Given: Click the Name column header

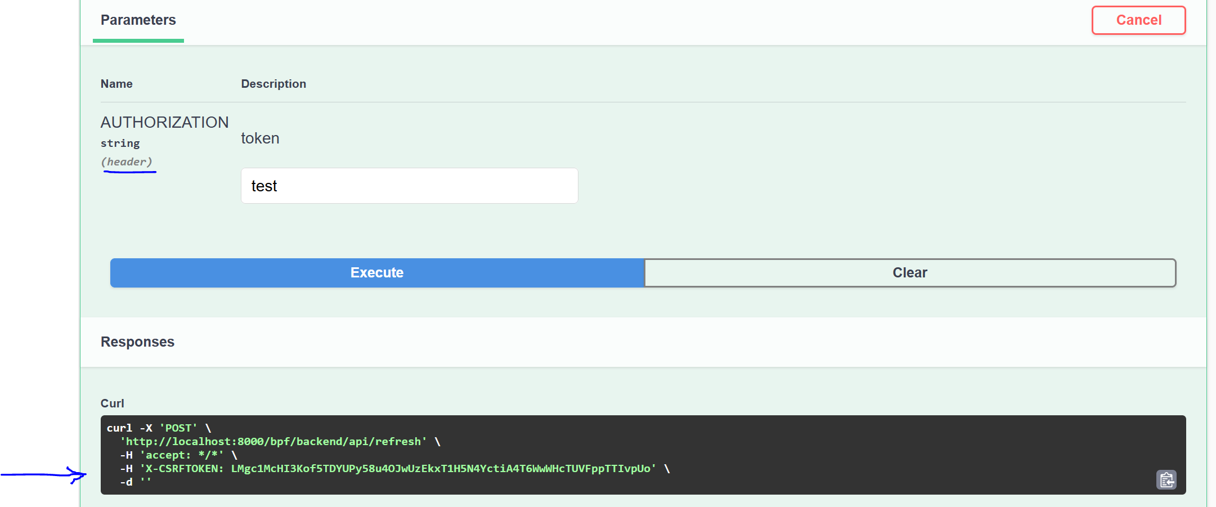Looking at the screenshot, I should (x=116, y=83).
